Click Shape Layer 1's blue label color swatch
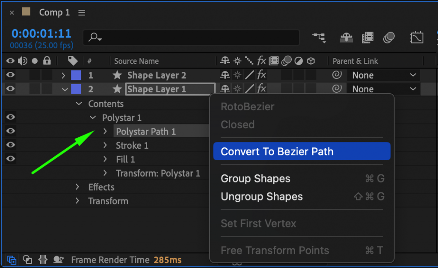The image size is (438, 268). click(x=76, y=89)
